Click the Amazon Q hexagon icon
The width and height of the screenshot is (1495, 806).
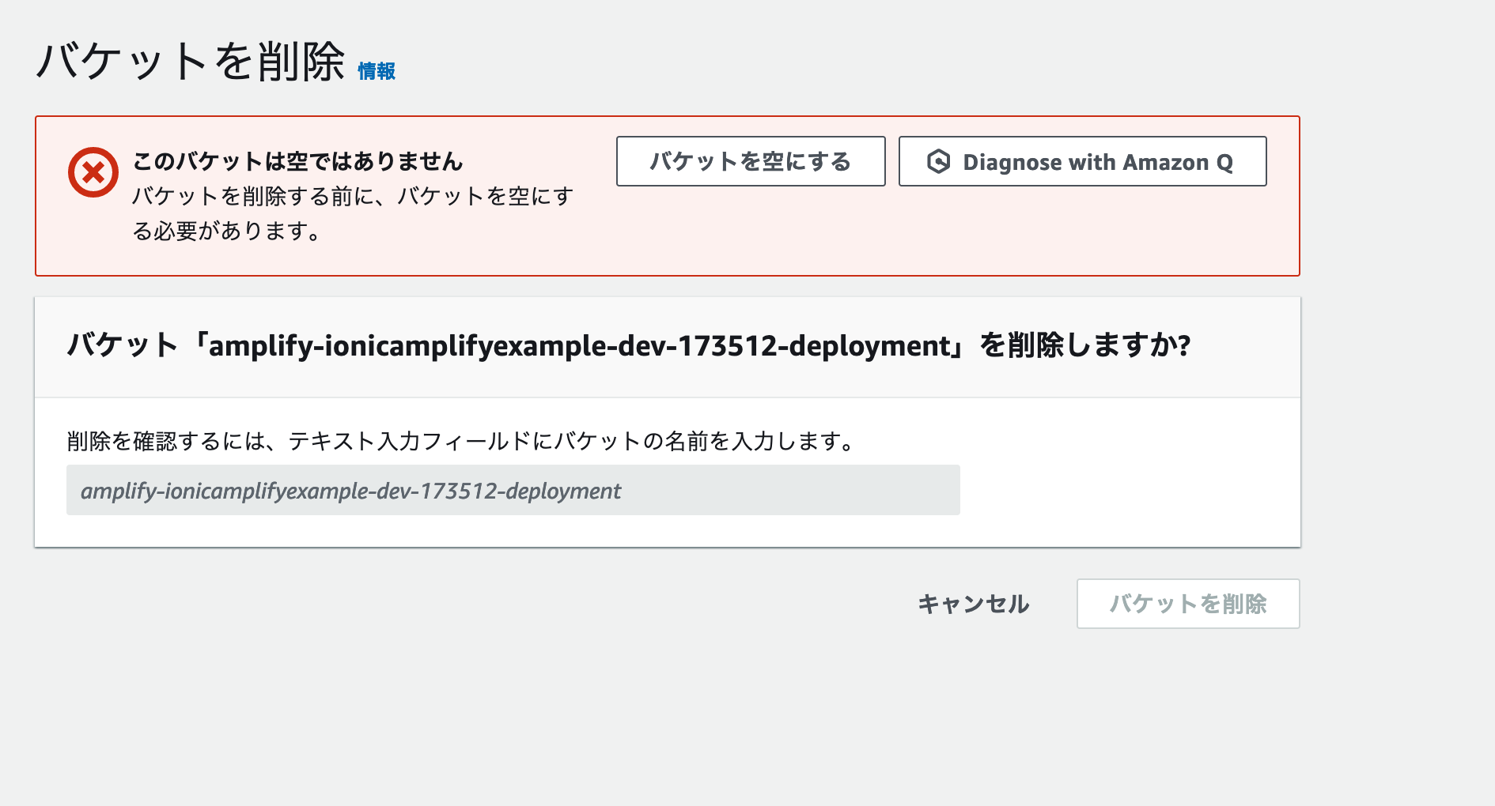937,161
